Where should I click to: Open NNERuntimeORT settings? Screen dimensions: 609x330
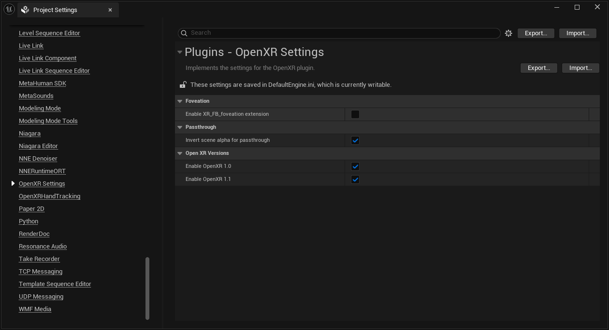point(42,171)
